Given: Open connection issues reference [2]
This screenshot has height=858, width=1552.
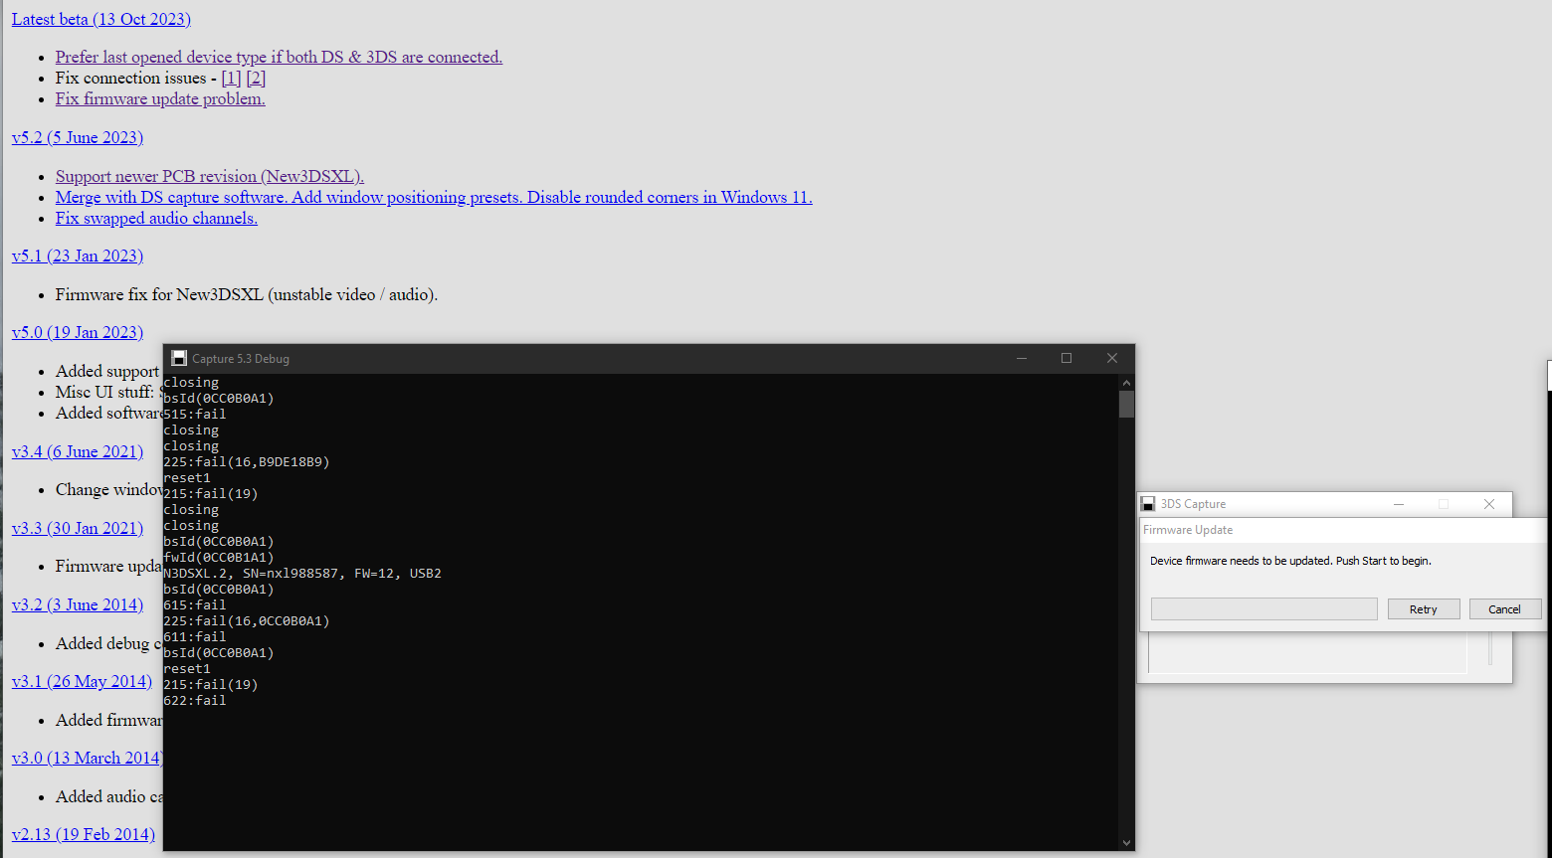Looking at the screenshot, I should (256, 78).
